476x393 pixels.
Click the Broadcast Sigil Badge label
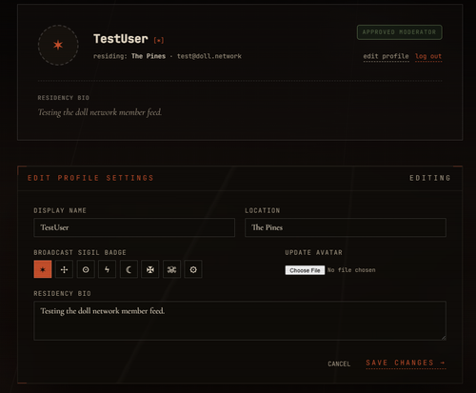coord(80,252)
